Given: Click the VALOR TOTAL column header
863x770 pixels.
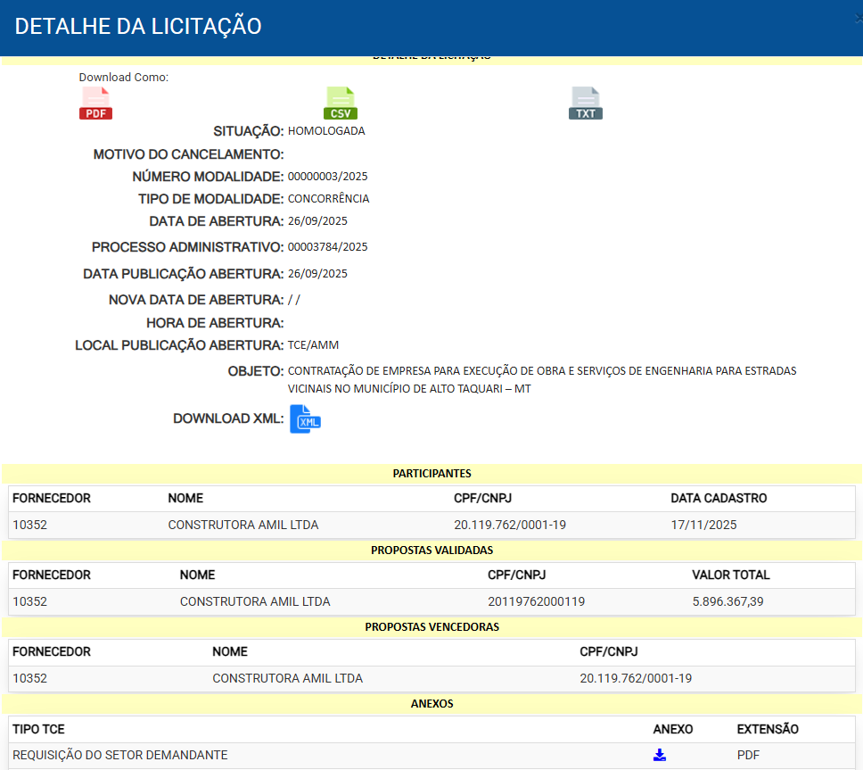Looking at the screenshot, I should 730,575.
